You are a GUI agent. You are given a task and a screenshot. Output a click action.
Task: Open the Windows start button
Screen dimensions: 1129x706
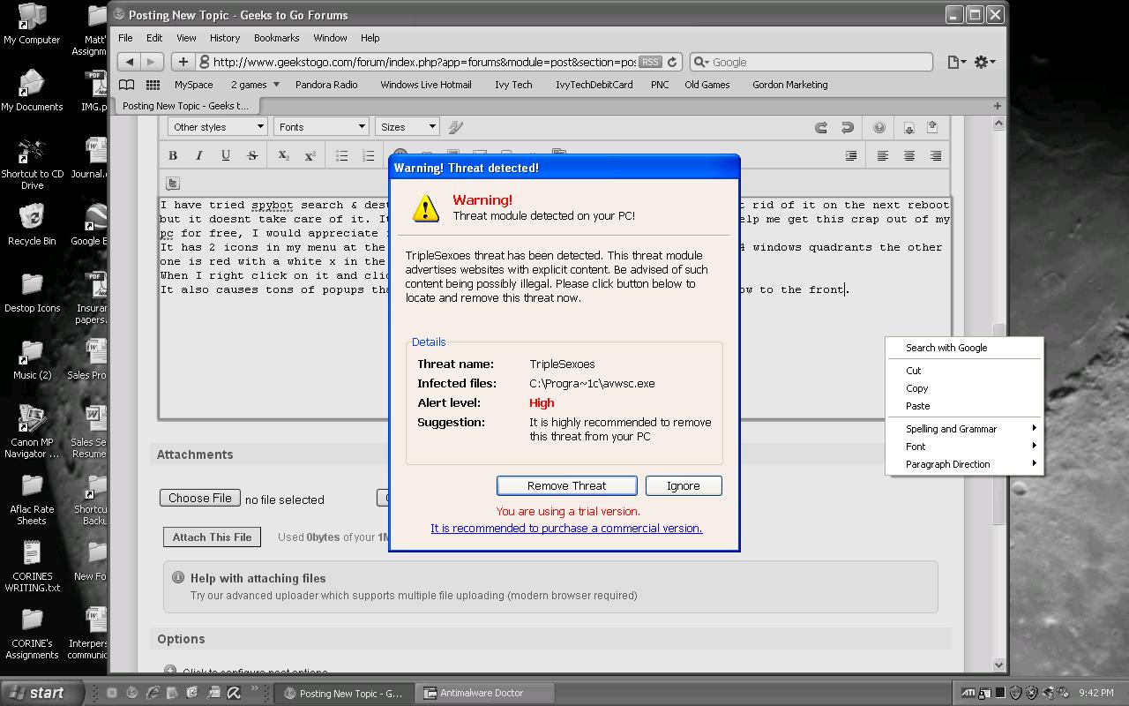[x=42, y=693]
